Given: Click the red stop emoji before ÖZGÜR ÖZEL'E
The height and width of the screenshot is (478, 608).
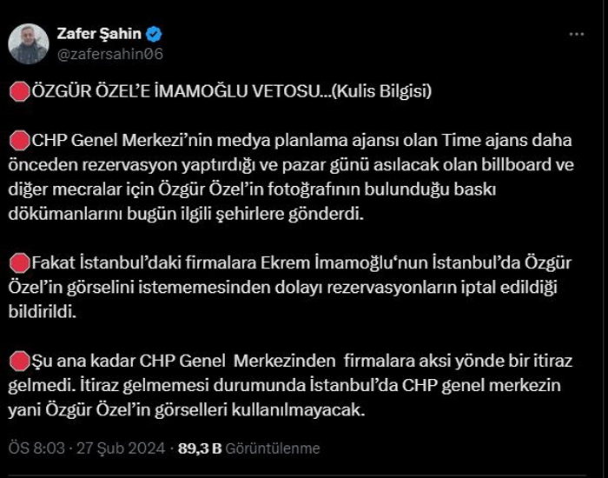Looking at the screenshot, I should pyautogui.click(x=19, y=92).
